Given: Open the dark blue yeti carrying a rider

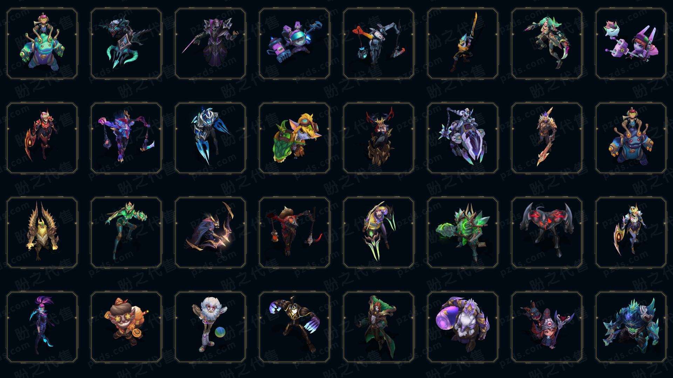Looking at the screenshot, I should point(631,138).
